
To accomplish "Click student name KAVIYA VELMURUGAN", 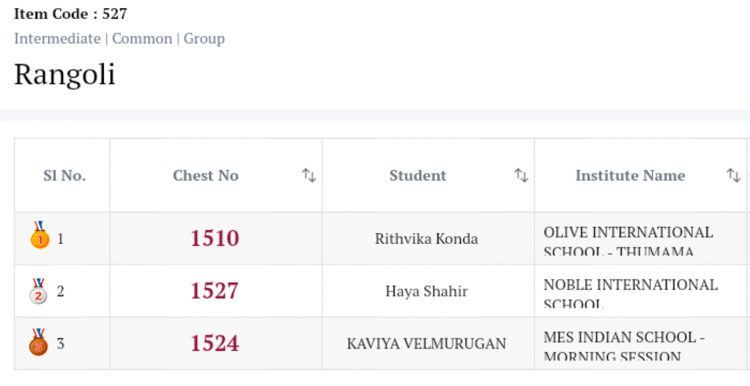I will click(426, 344).
